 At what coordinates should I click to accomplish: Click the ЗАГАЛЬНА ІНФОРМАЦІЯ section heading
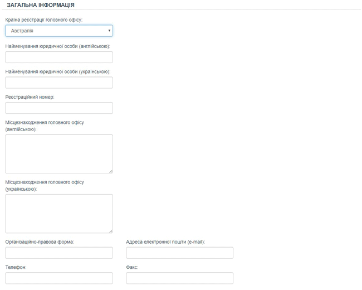41,5
